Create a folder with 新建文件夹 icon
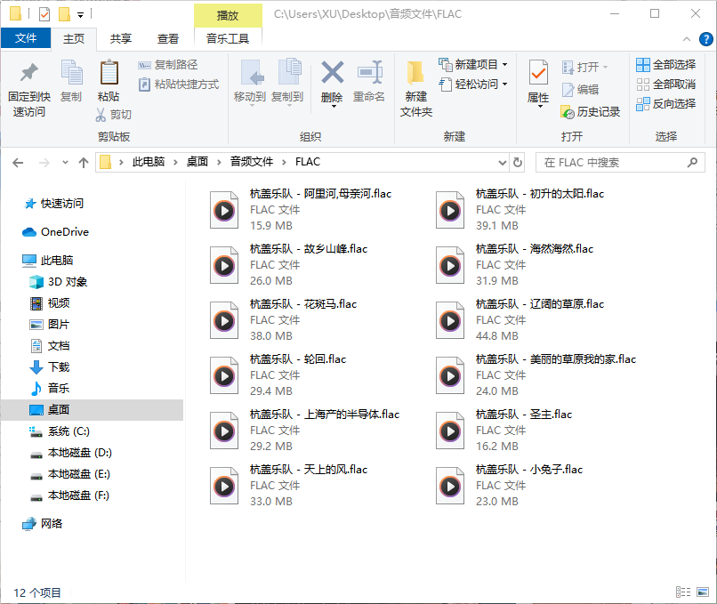 (x=415, y=85)
